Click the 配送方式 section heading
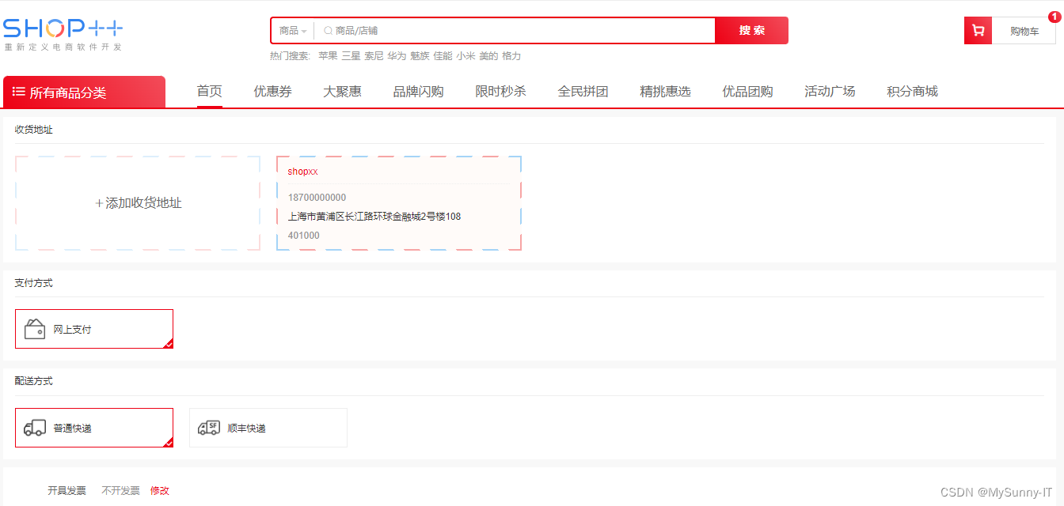This screenshot has height=506, width=1064. [x=33, y=381]
